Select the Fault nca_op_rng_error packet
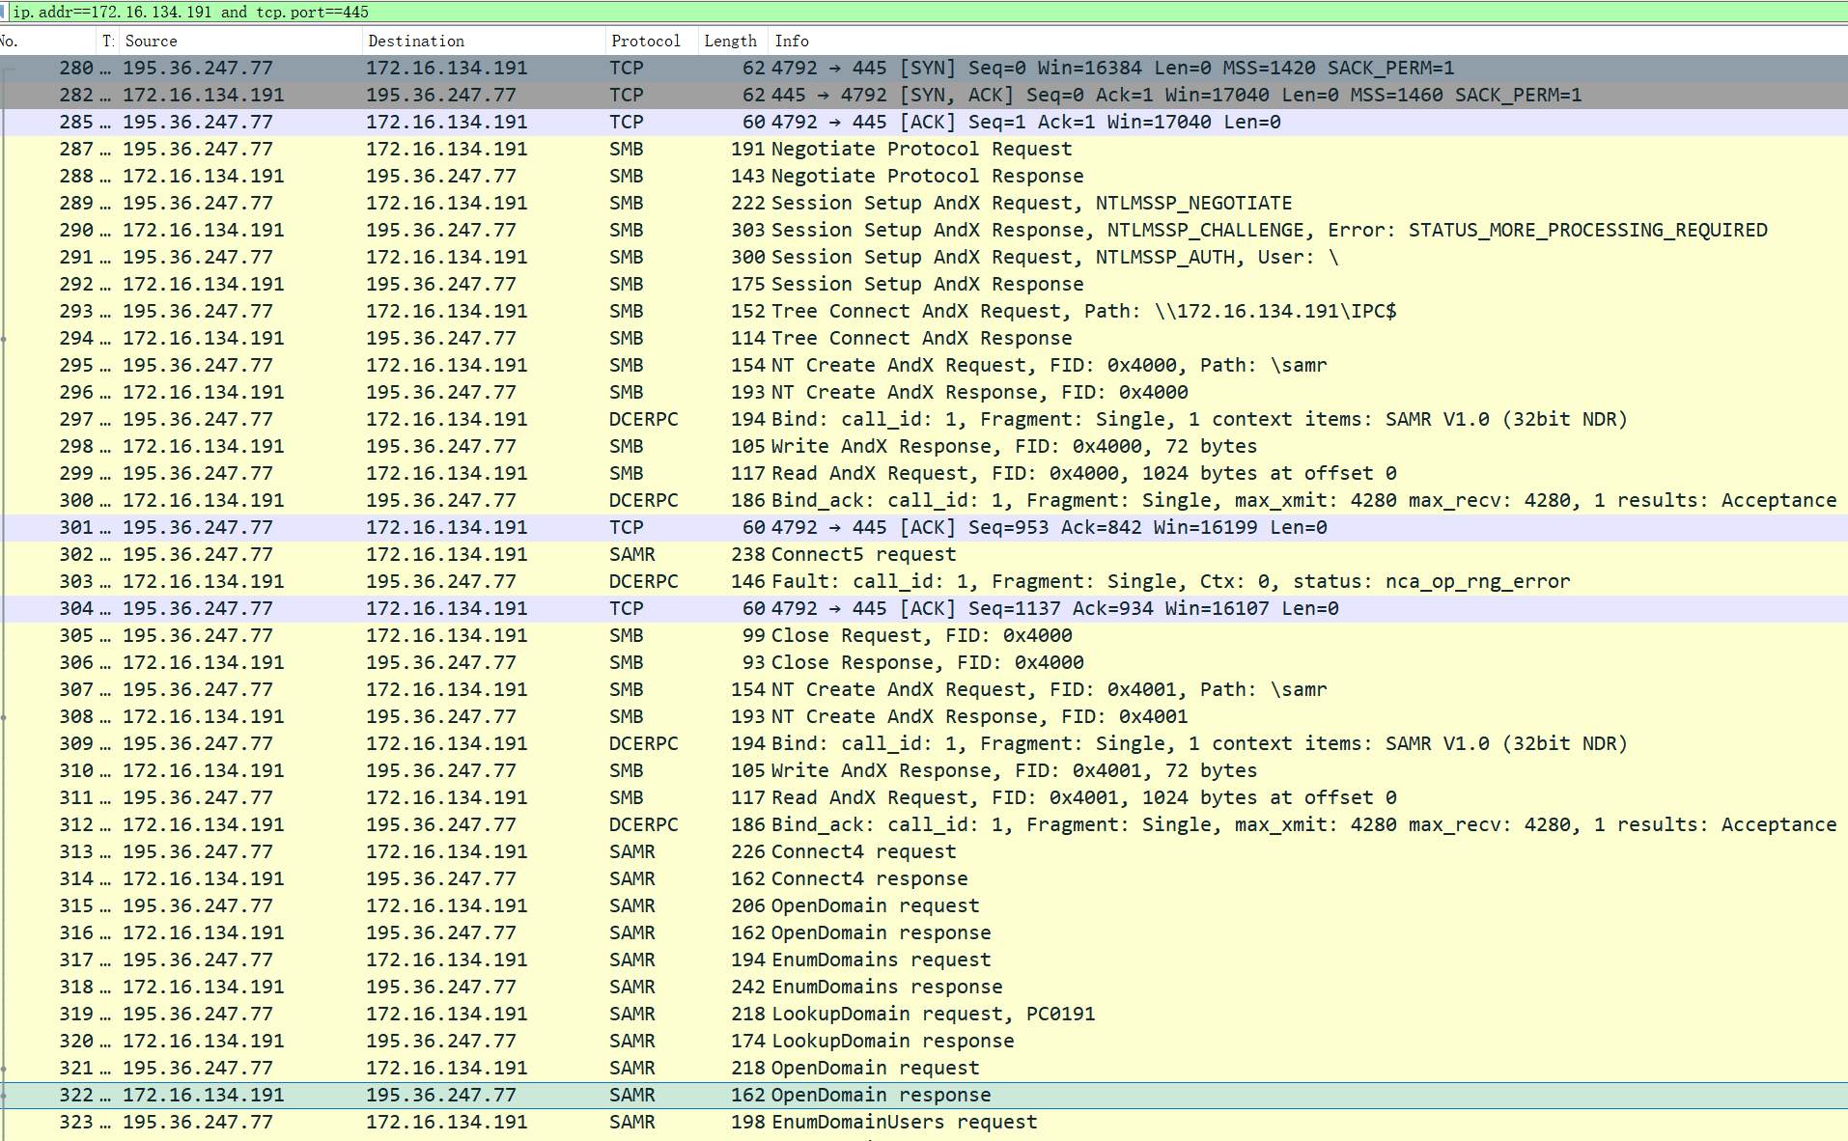1848x1141 pixels. tap(924, 581)
